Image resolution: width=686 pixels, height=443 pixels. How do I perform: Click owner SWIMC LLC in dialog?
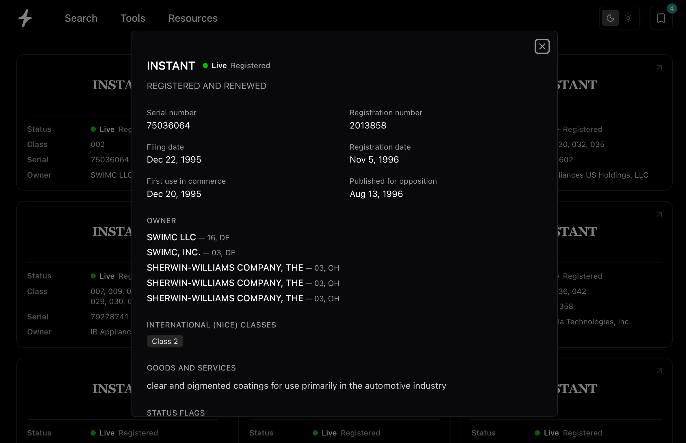(171, 237)
